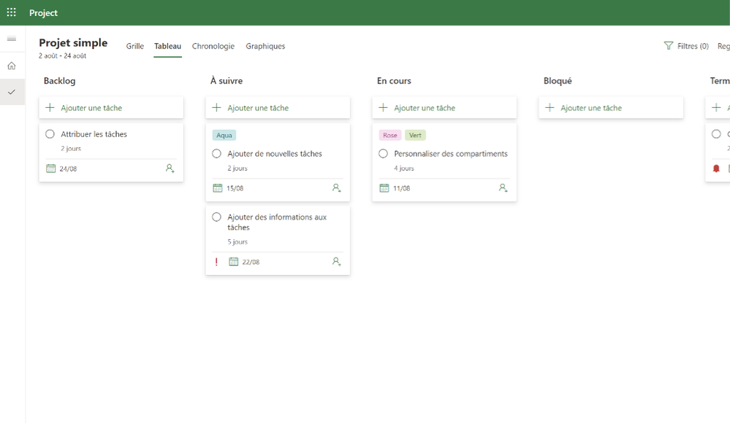Screen dimensions: 730x423
Task: Open the Graphiques view
Action: point(265,46)
